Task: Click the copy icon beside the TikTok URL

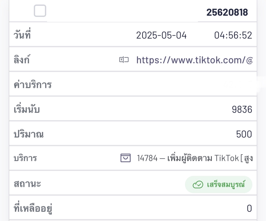Action: 124,60
